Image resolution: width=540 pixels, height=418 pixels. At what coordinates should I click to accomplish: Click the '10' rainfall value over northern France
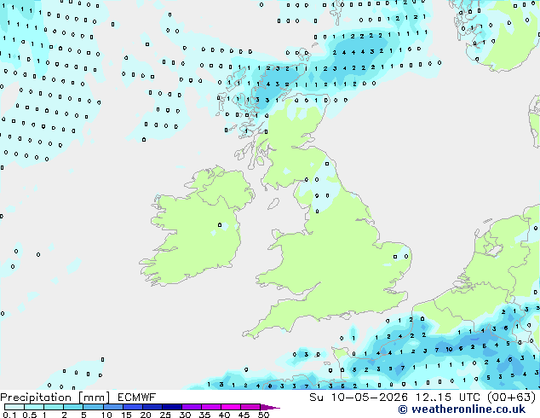coord(449,349)
